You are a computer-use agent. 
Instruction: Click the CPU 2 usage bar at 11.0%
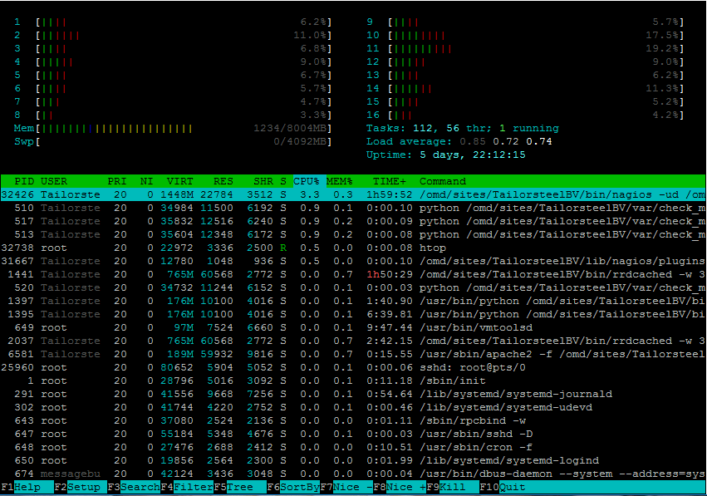click(x=173, y=35)
